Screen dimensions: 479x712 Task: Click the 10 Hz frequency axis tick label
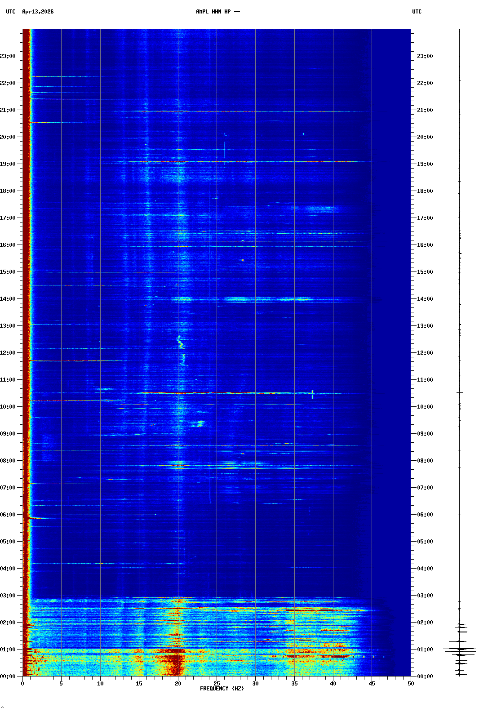100,684
